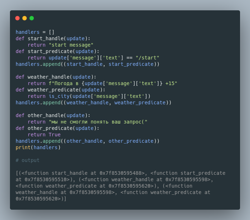Click the start_predicate function definition
Screen dimensions: 250x220
57,51
